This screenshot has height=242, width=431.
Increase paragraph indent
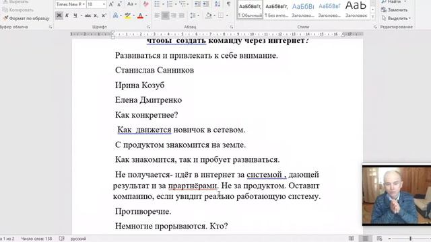click(x=206, y=4)
